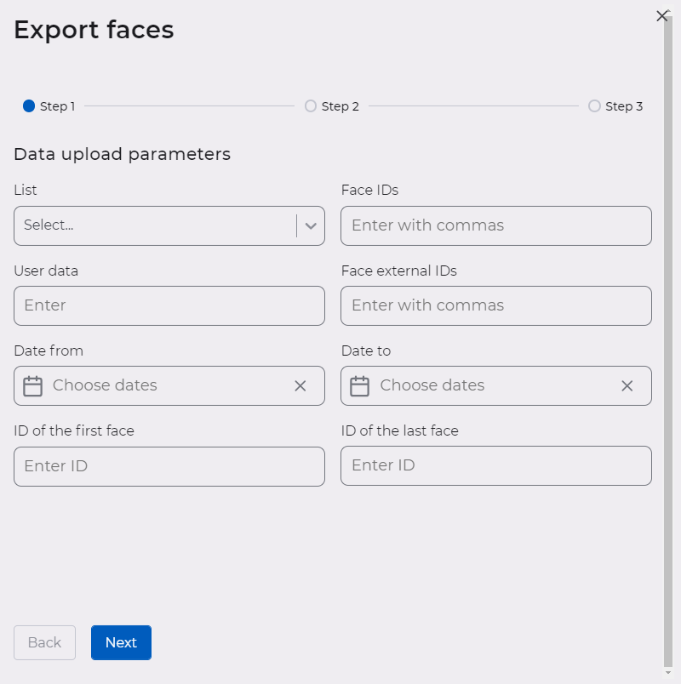Close the Export faces dialog

click(661, 15)
